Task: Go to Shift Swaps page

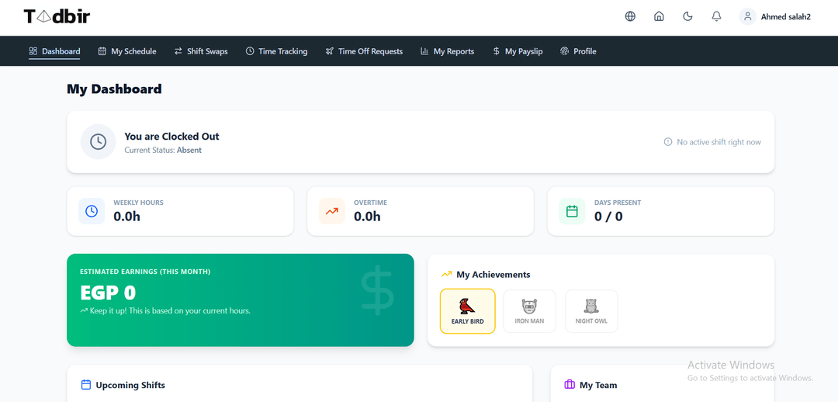Action: pyautogui.click(x=201, y=51)
